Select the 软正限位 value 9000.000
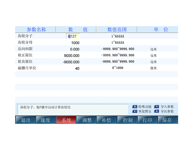Screen dimensions: 193x150 (72, 56)
